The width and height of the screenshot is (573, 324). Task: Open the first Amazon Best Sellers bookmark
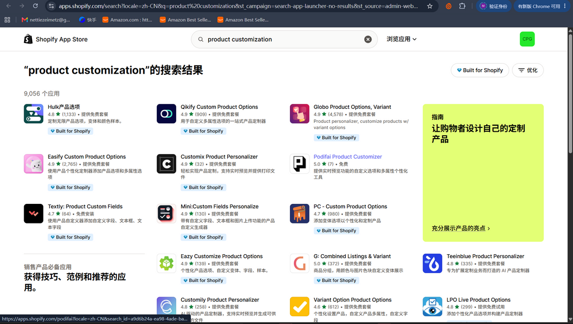click(x=185, y=20)
